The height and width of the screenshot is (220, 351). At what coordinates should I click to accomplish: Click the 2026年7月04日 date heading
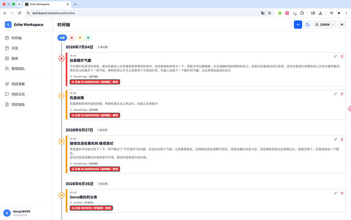tap(79, 47)
